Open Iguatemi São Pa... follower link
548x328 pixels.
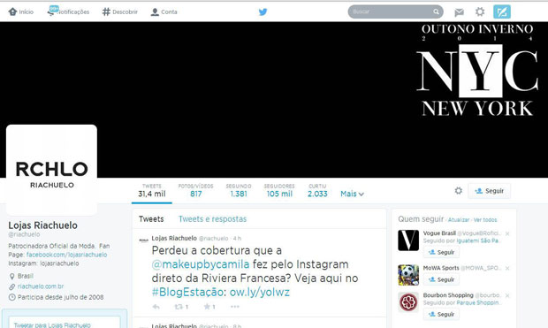(x=479, y=241)
